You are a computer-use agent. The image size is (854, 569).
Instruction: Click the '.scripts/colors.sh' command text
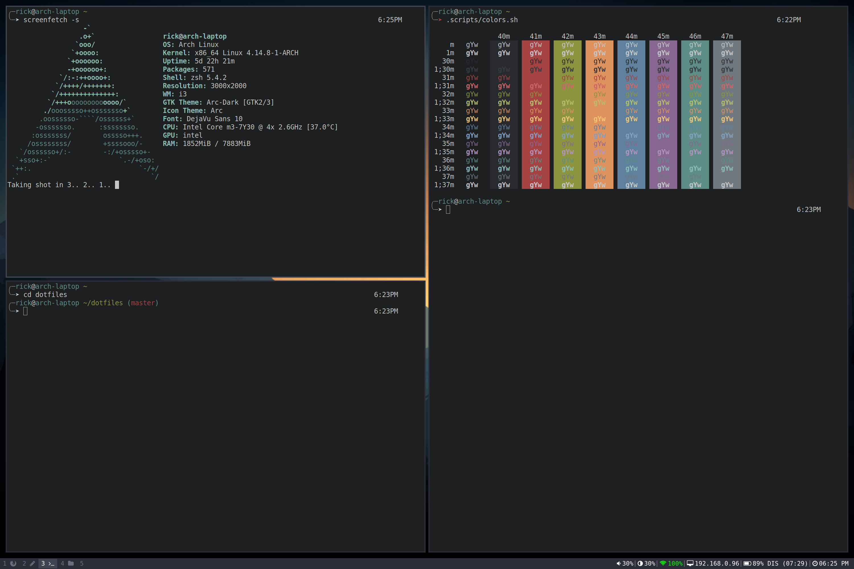482,20
